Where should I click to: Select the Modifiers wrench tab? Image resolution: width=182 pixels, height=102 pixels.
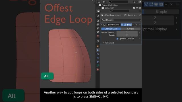point(98,50)
